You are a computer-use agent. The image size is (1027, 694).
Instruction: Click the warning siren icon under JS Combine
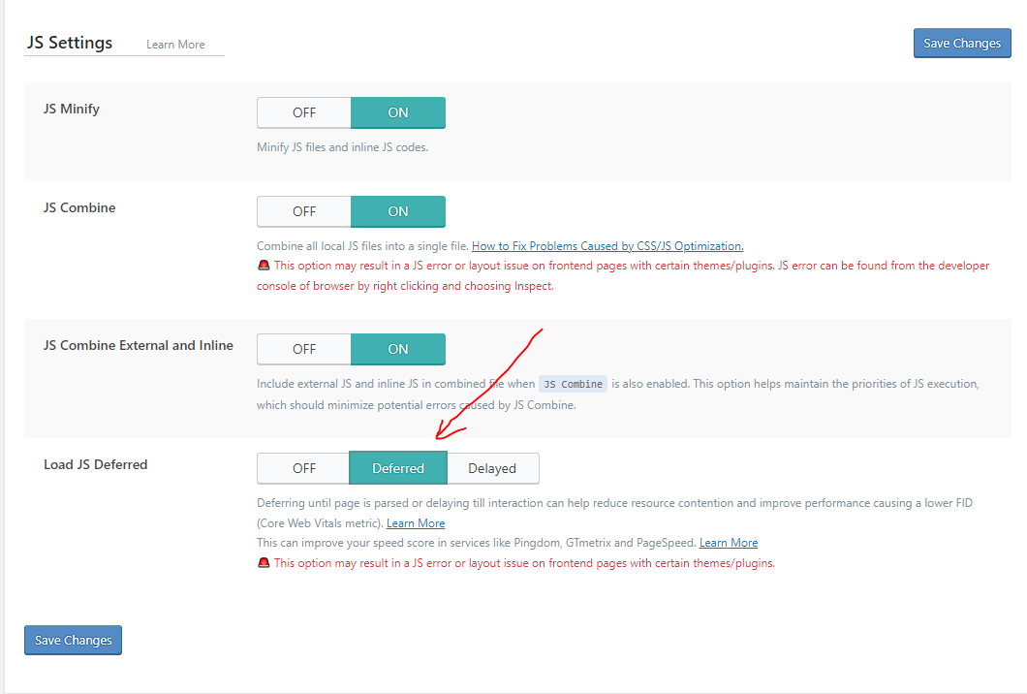click(264, 266)
